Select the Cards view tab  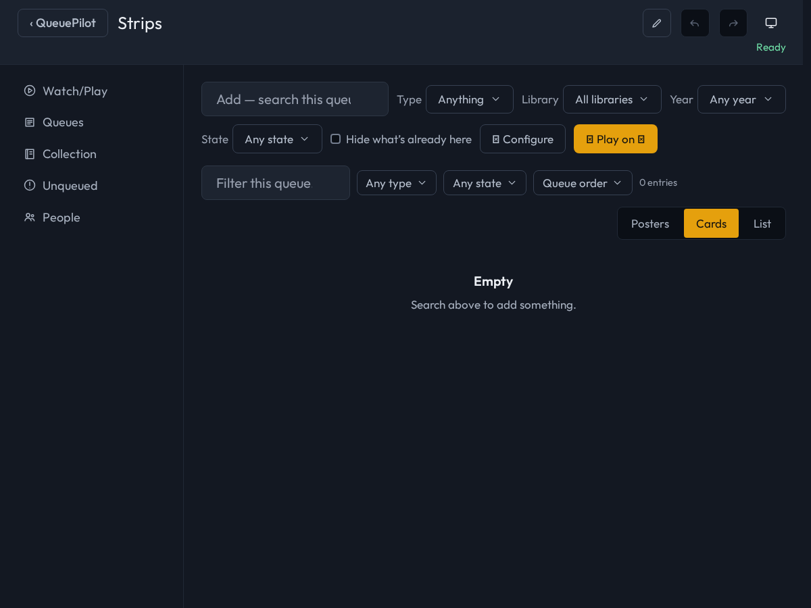click(711, 224)
